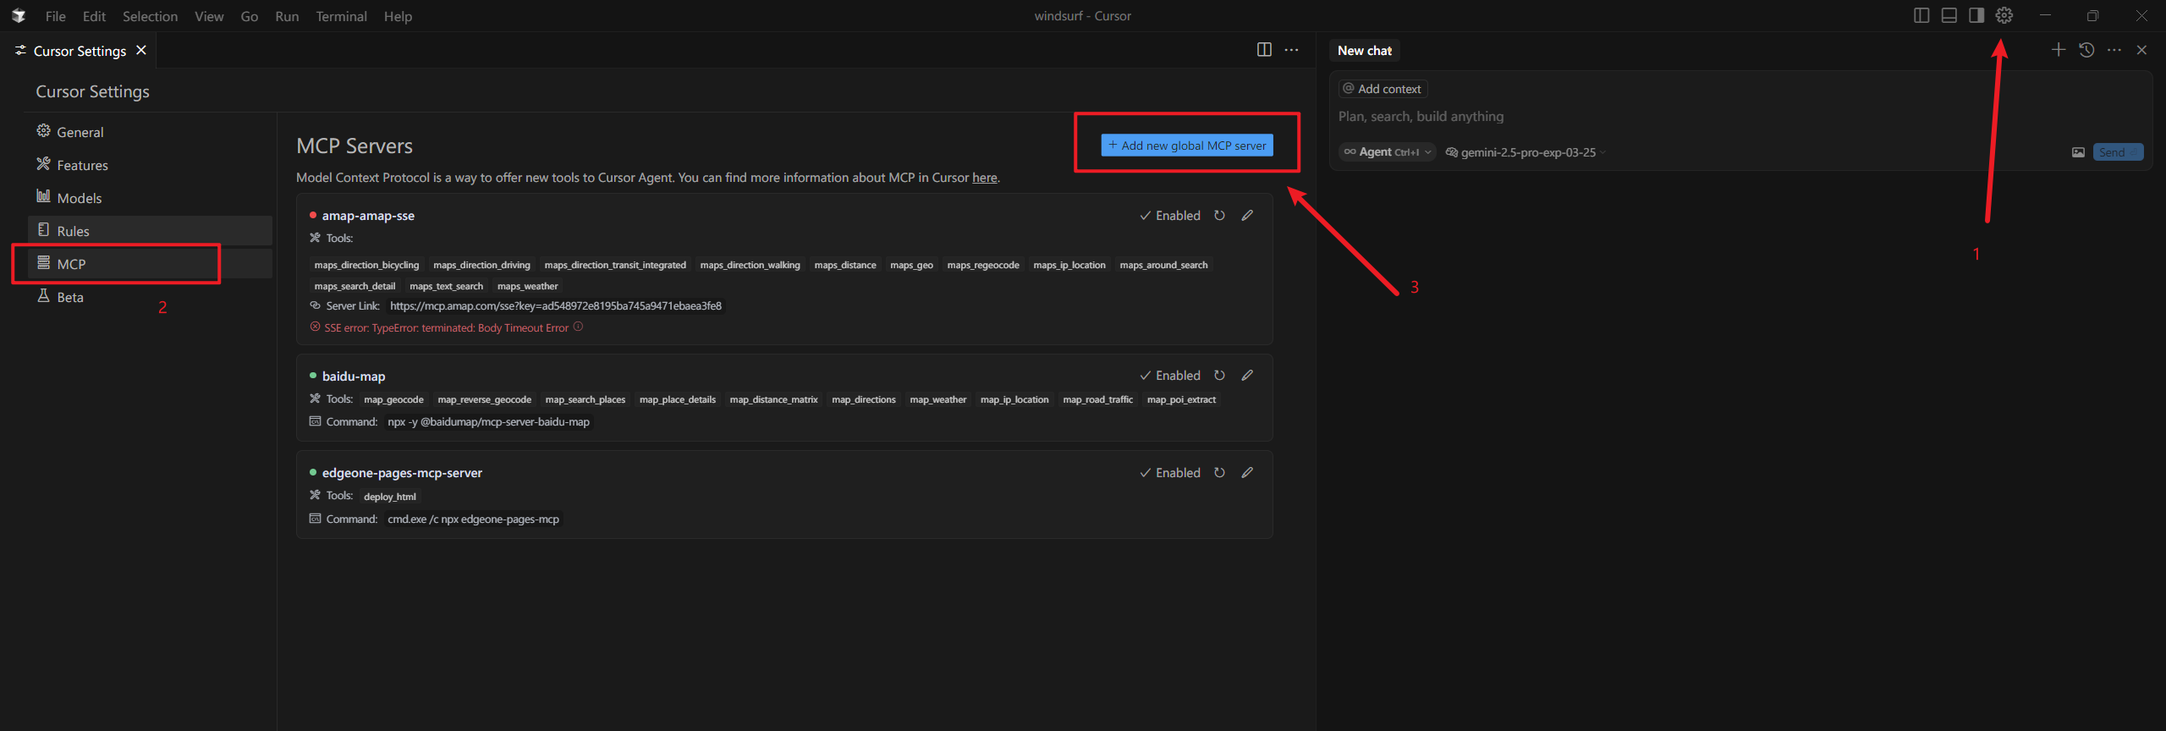Image resolution: width=2166 pixels, height=731 pixels.
Task: Click the map_geocode tool tag
Action: click(x=393, y=399)
